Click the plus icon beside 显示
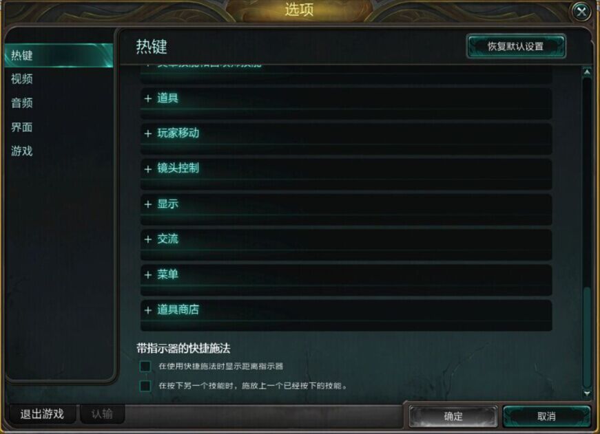The width and height of the screenshot is (600, 434). point(148,204)
